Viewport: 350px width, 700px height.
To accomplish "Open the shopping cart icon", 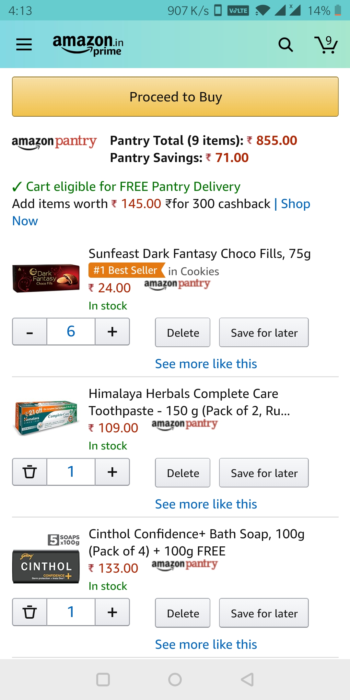I will pos(326,45).
